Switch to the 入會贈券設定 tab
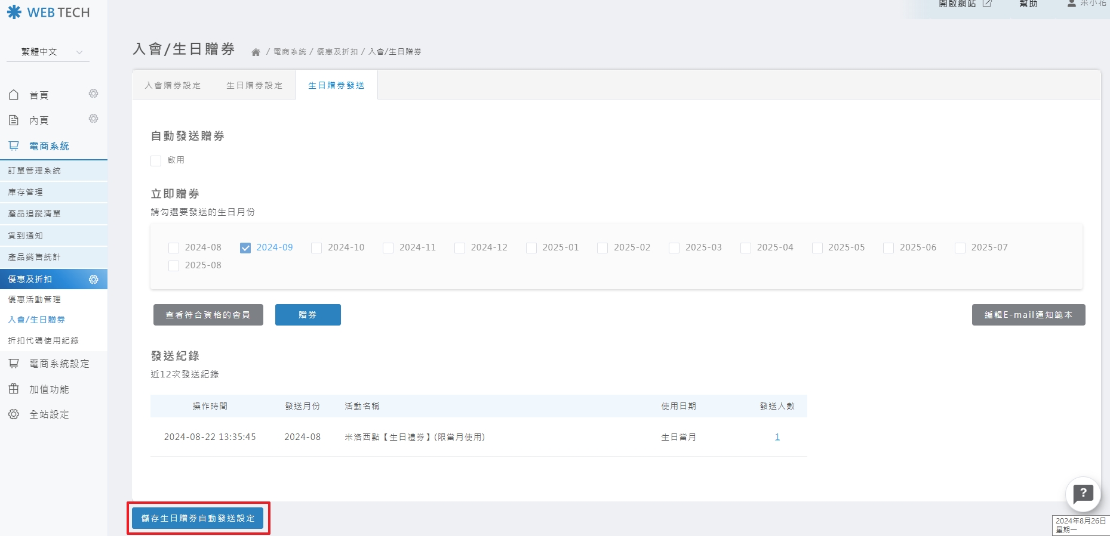The image size is (1110, 536). click(173, 85)
